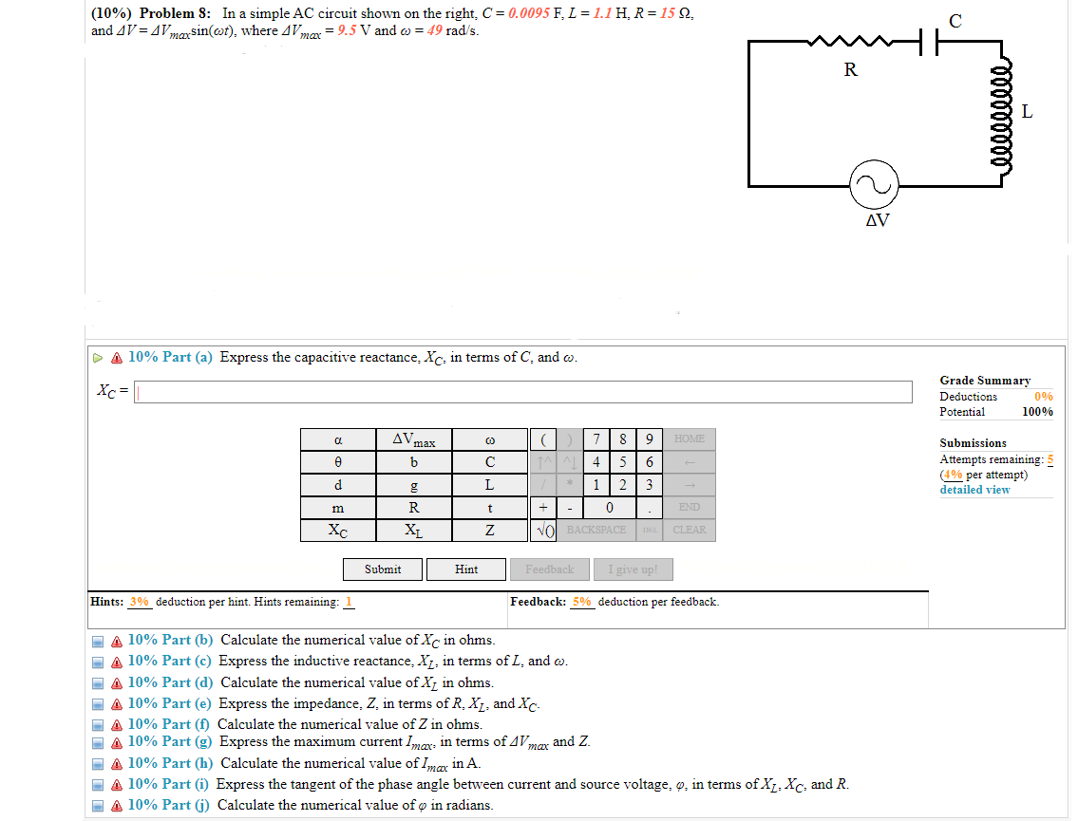Click the right arrow cursor key

[x=689, y=484]
